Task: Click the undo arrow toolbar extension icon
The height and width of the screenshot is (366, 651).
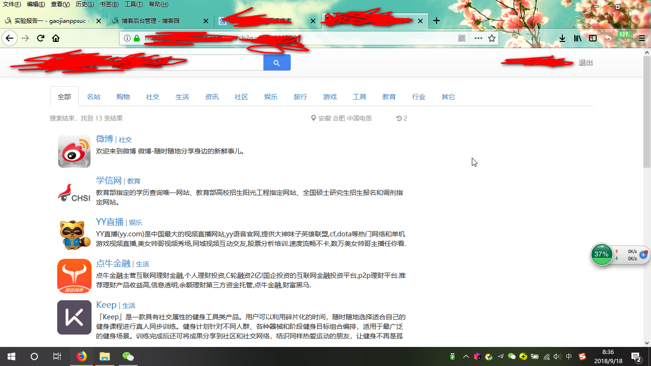Action: coord(608,38)
